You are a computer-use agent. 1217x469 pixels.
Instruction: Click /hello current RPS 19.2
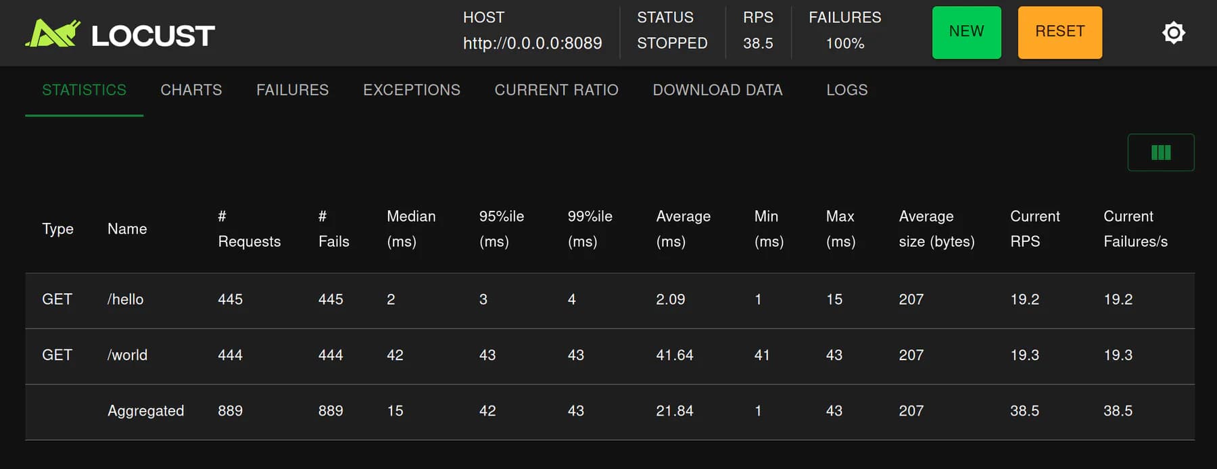(x=1024, y=299)
